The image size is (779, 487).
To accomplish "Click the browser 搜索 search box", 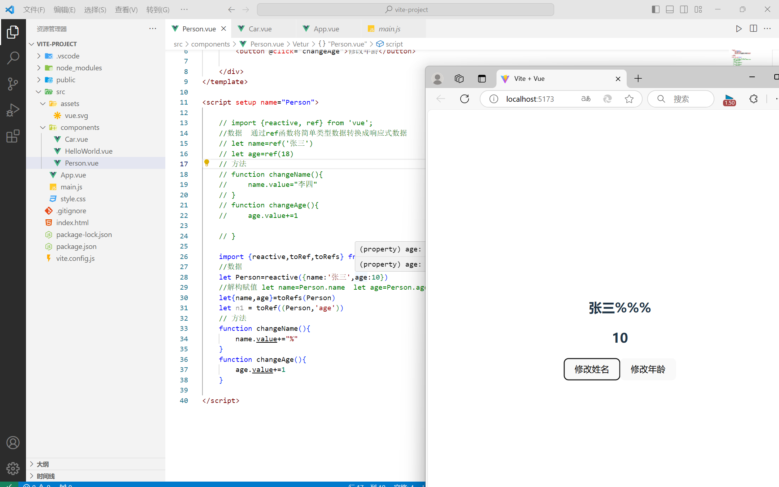I will [681, 99].
